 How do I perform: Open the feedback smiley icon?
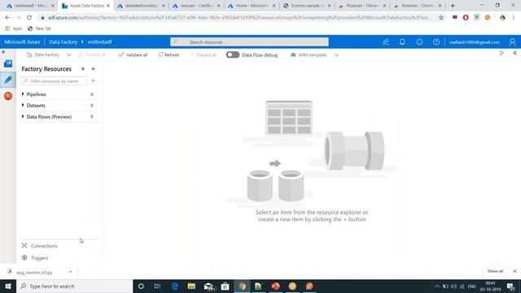tap(419, 42)
